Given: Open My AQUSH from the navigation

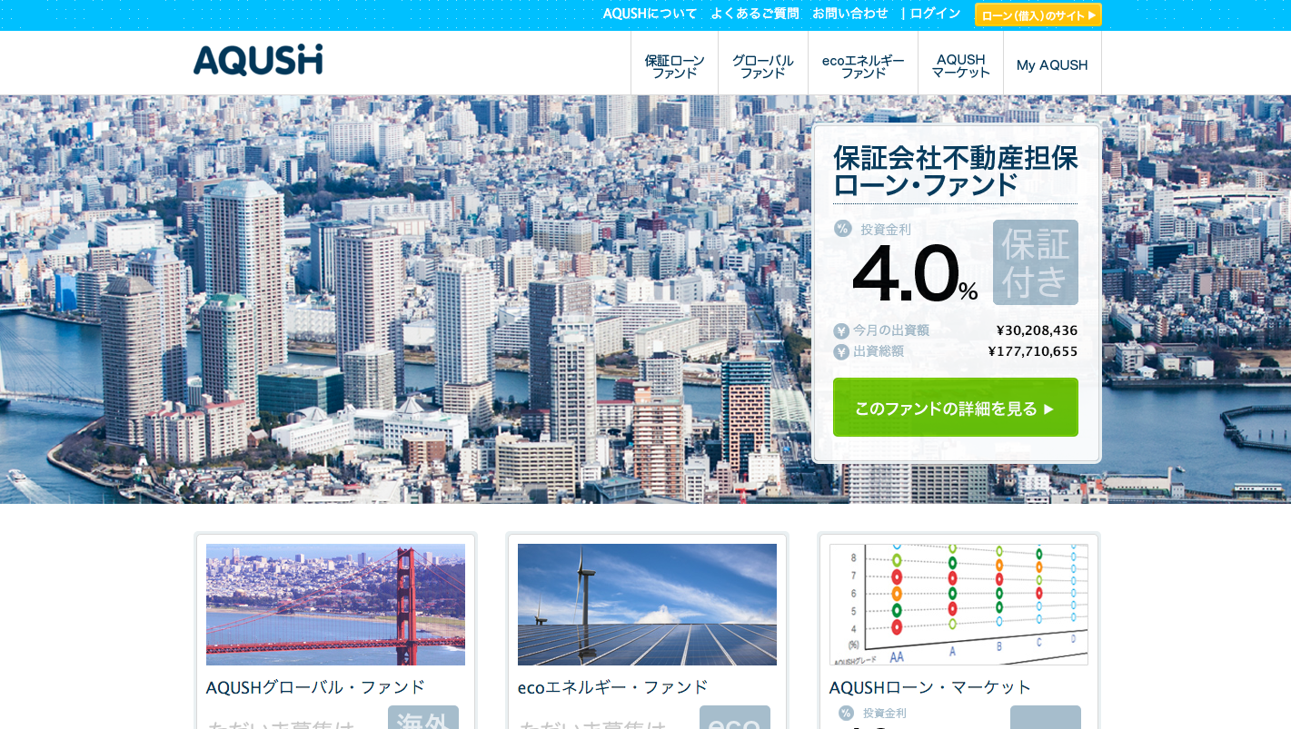Looking at the screenshot, I should (1052, 65).
